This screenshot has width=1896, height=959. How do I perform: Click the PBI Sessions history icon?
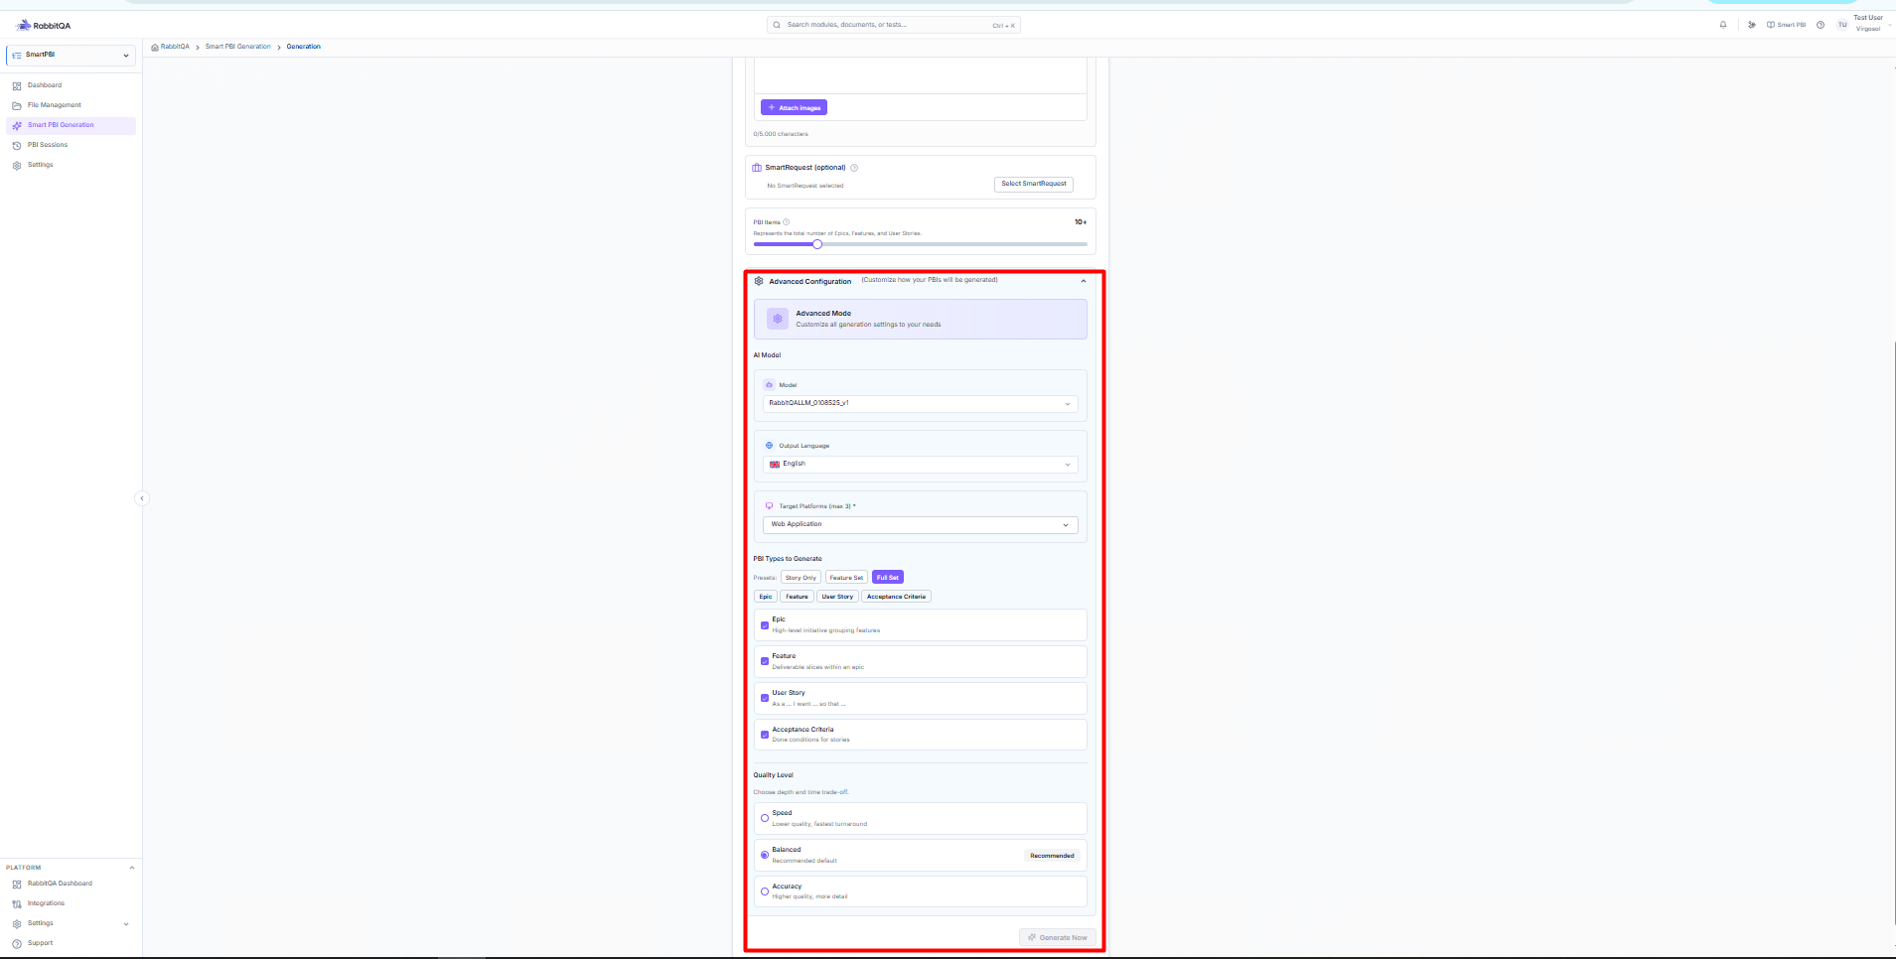[17, 145]
